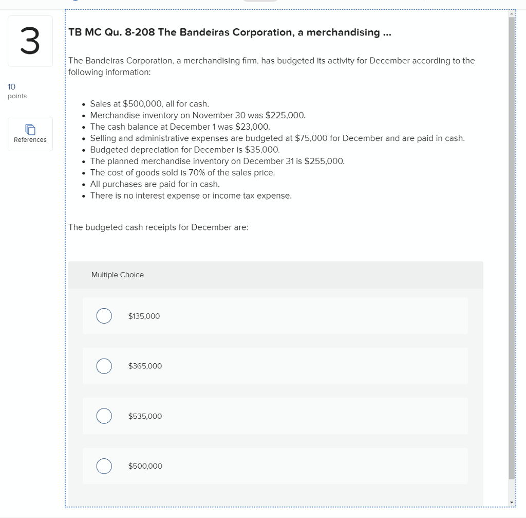Click the $135,000 answer text
Viewport: 526px width, 518px height.
click(144, 316)
